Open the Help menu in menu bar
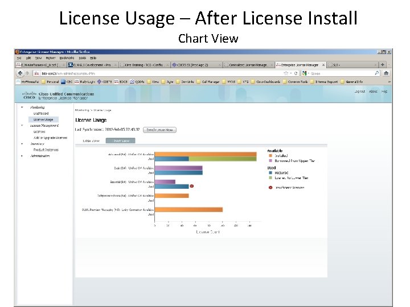Viewport: 410px width, 307px height. pyautogui.click(x=93, y=58)
